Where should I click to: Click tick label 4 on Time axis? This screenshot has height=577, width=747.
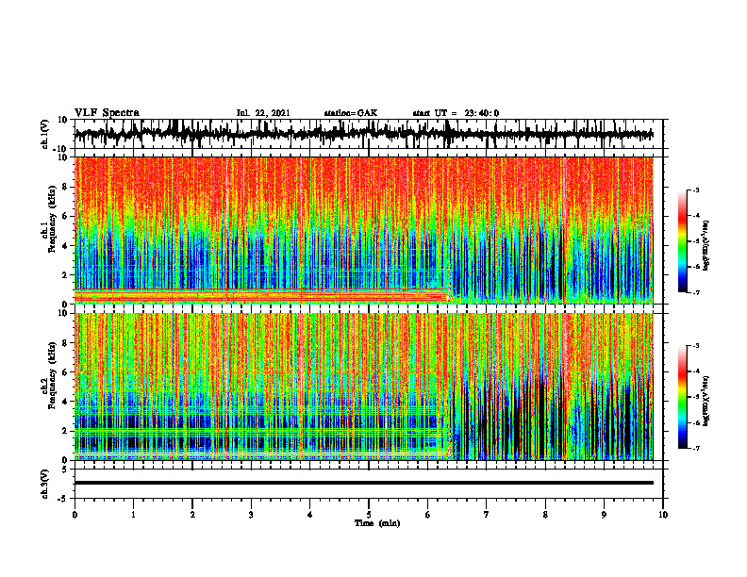click(x=310, y=515)
